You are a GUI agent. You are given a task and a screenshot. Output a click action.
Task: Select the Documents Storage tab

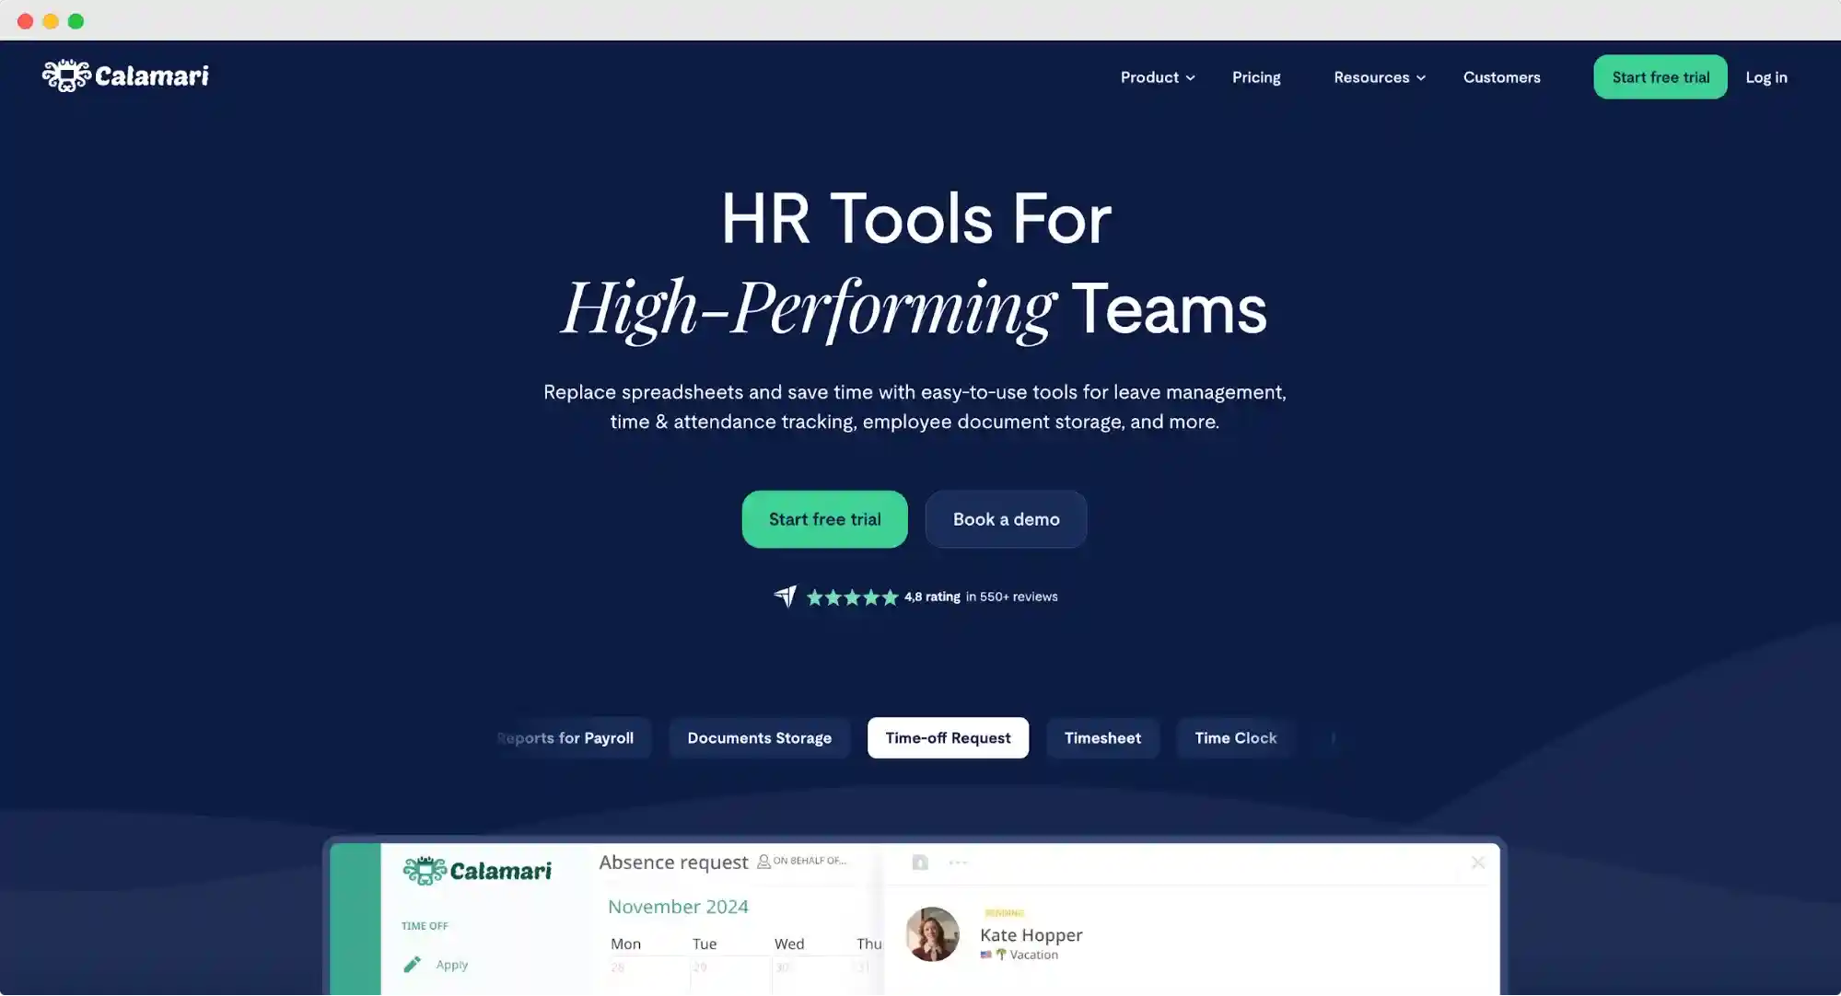(759, 738)
